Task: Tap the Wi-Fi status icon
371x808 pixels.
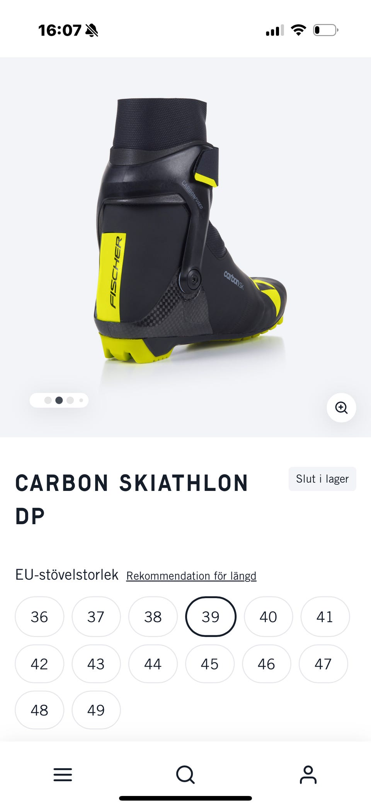Action: (x=298, y=30)
